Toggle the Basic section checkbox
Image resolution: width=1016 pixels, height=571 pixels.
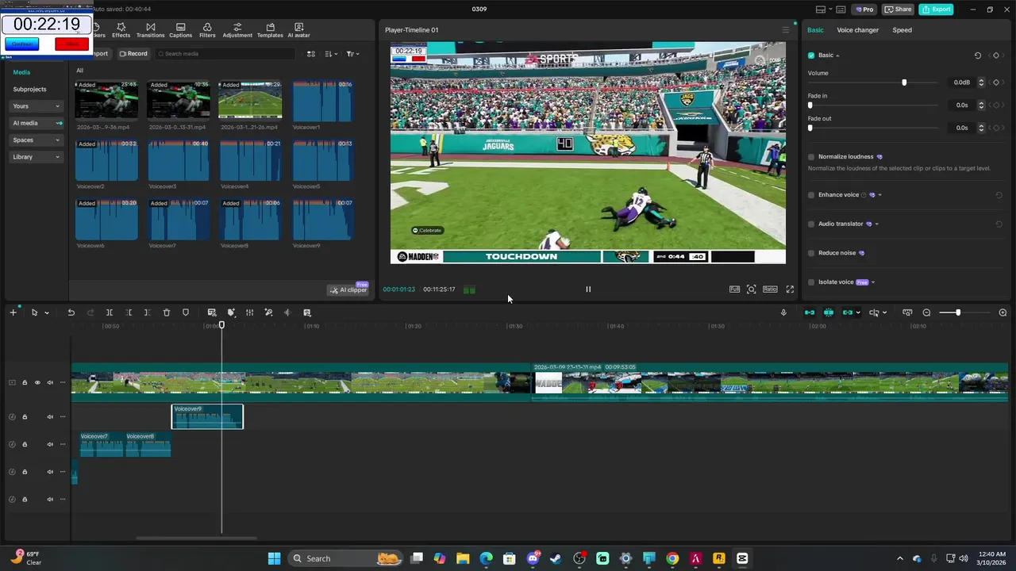(x=811, y=56)
